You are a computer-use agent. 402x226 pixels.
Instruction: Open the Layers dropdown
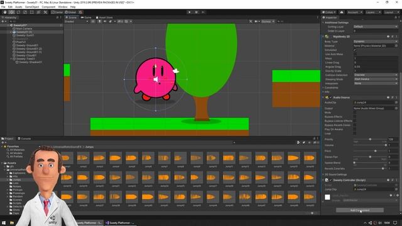coord(373,13)
